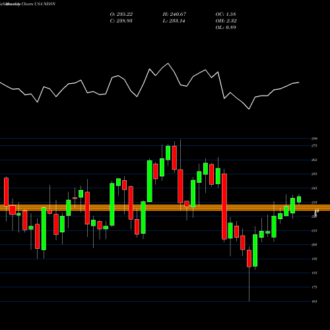Click the 215 price axis label

(x=314, y=230)
